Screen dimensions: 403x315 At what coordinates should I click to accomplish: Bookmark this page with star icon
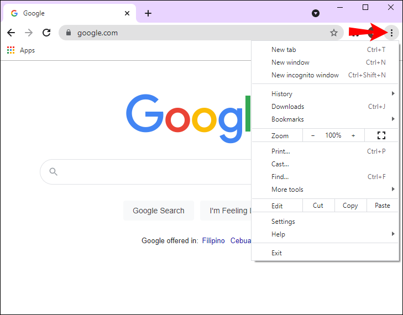pyautogui.click(x=333, y=33)
